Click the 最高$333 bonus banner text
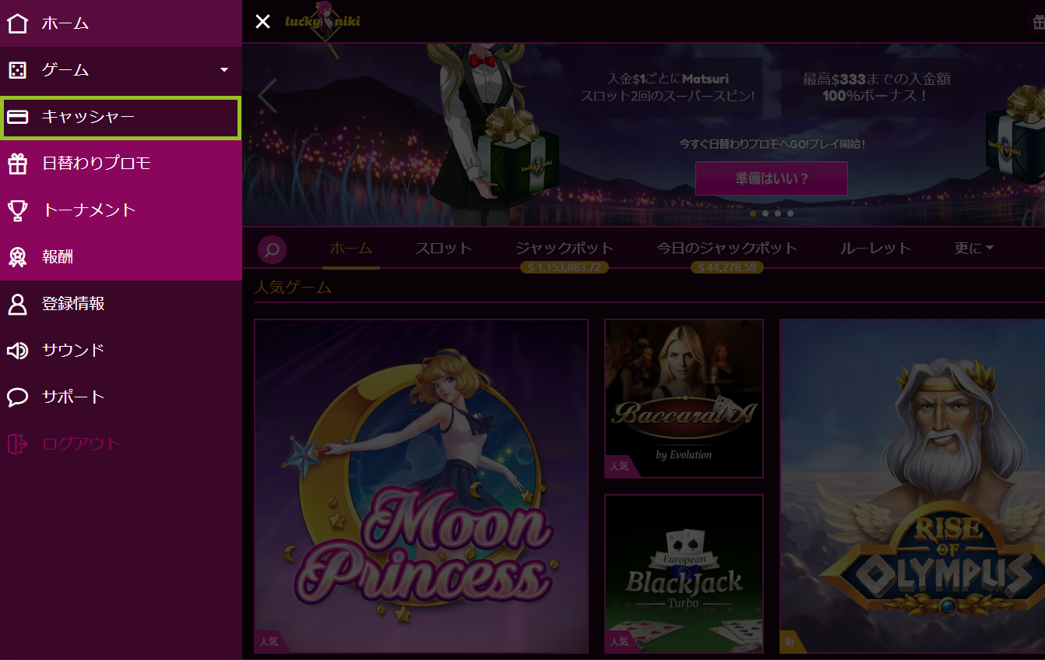 tap(877, 87)
